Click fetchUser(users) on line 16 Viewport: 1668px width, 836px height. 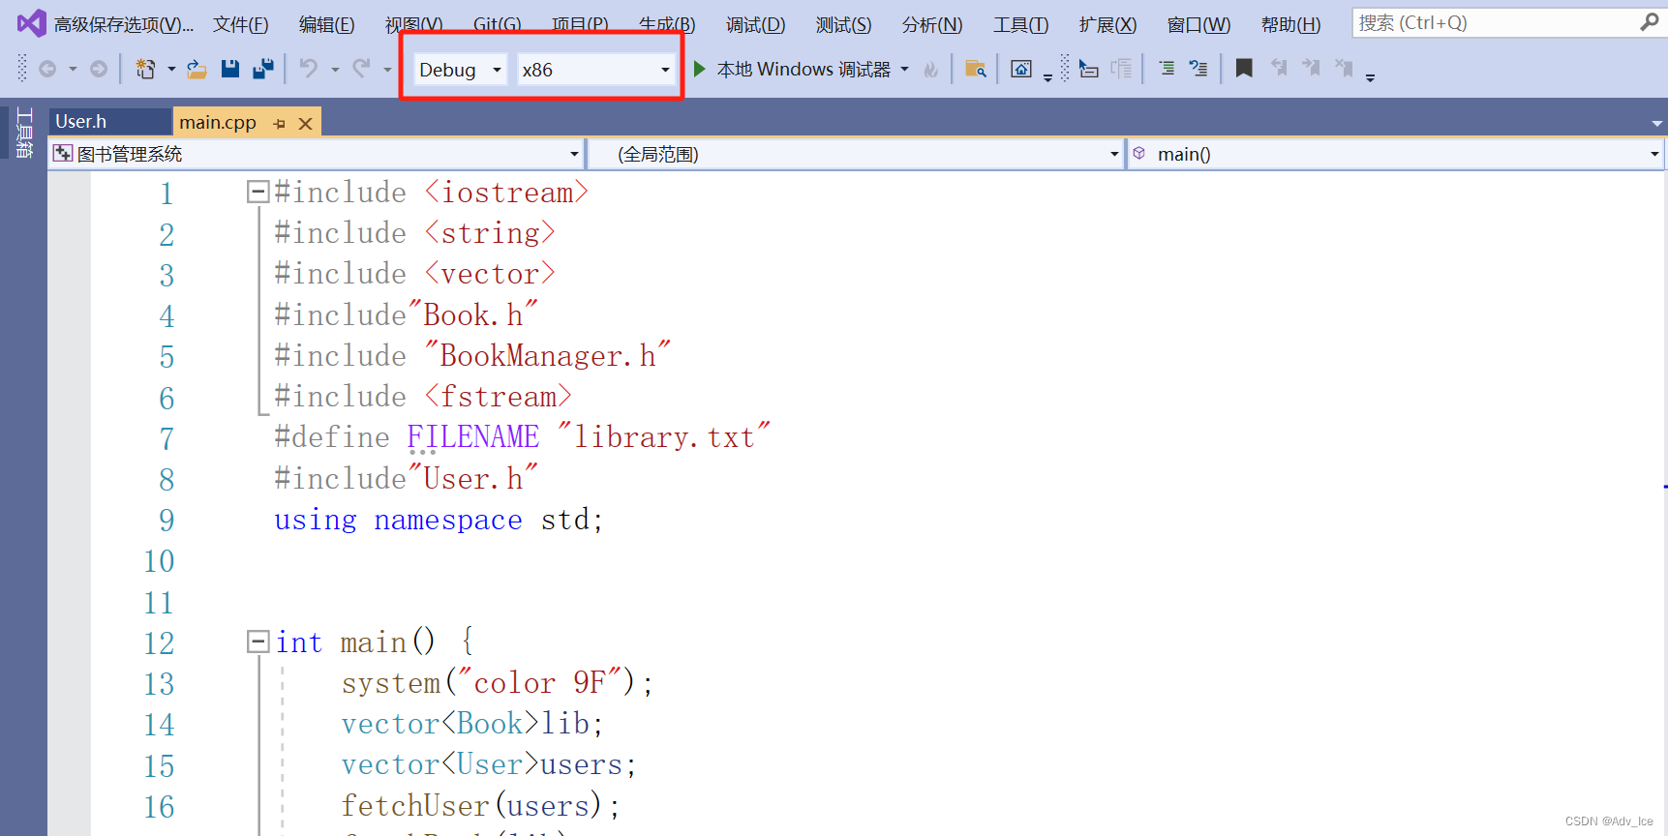click(x=480, y=806)
